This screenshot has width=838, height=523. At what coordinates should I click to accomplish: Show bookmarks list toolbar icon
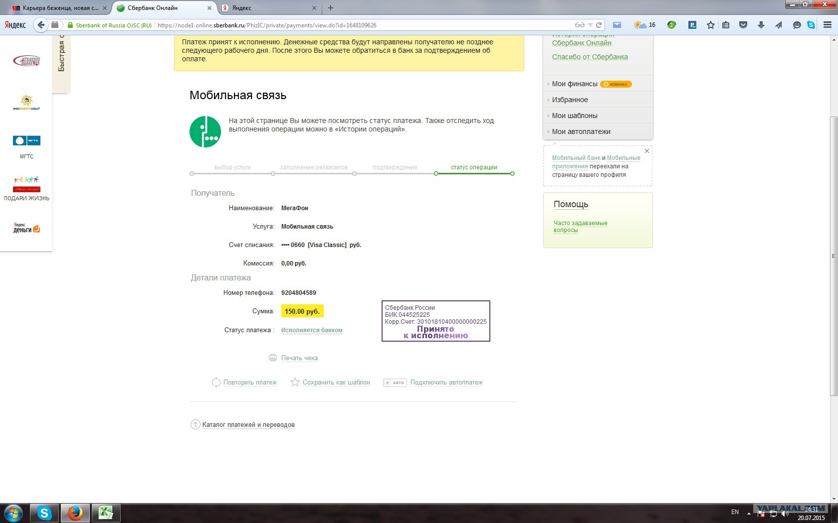[726, 25]
